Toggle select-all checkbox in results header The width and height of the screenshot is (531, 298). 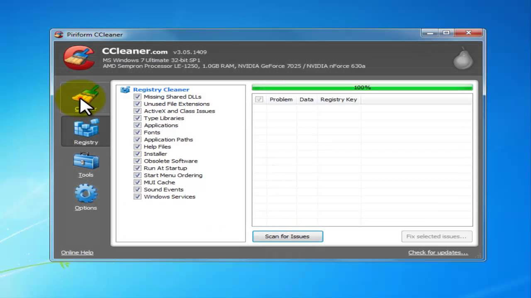pos(259,99)
